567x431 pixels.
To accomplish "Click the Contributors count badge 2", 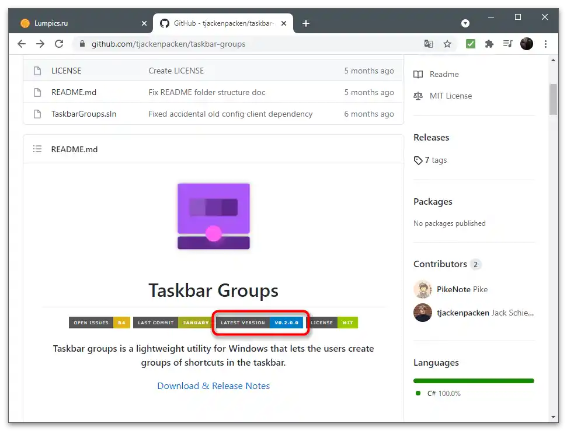I will pos(475,264).
